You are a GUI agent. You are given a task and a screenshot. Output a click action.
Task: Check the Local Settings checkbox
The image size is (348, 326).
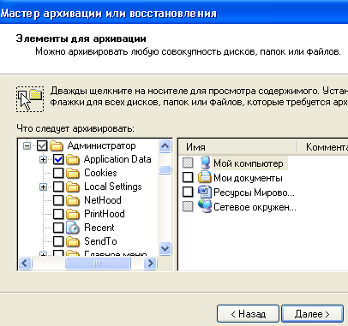tap(58, 187)
